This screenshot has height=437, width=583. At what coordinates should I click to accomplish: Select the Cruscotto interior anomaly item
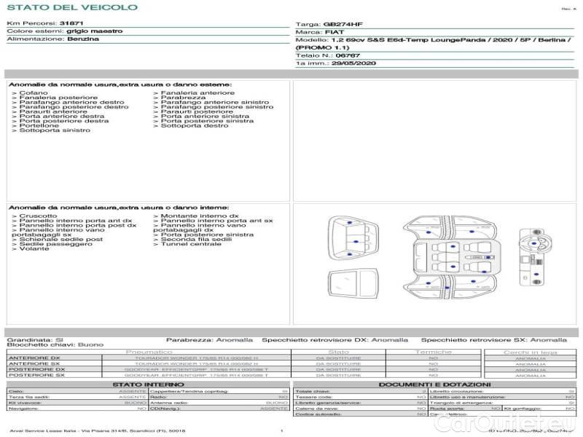[38, 216]
